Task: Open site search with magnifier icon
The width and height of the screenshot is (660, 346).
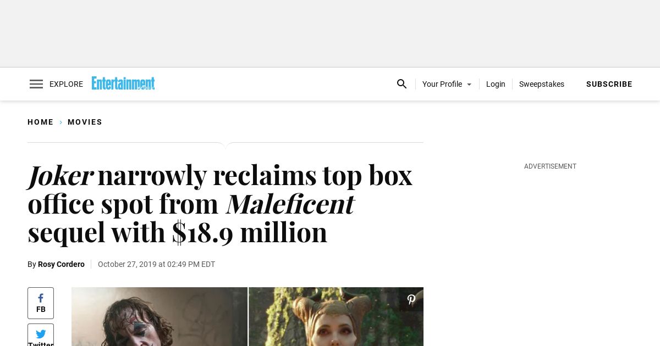Action: coord(402,84)
